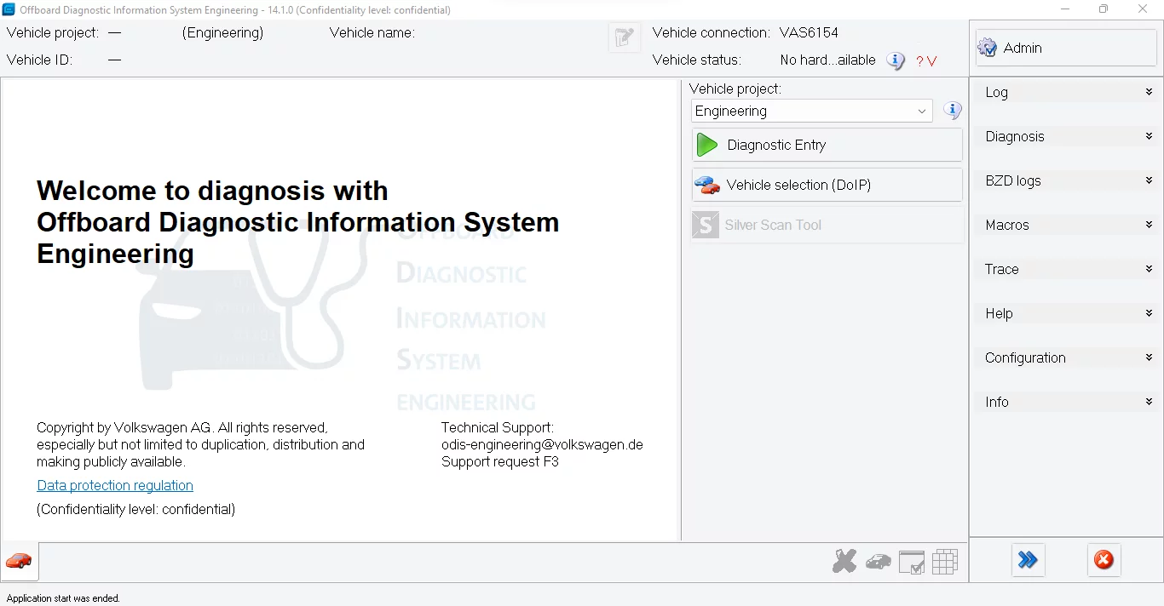
Task: Click the Silver Scan Tool icon
Action: pos(706,225)
